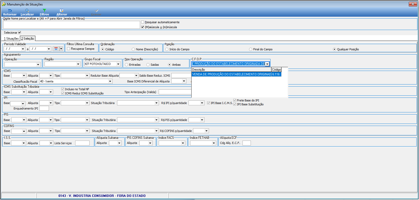This screenshot has height=200, width=419.
Task: Enable Pesquisar automaticamente checkbox
Action: click(143, 22)
